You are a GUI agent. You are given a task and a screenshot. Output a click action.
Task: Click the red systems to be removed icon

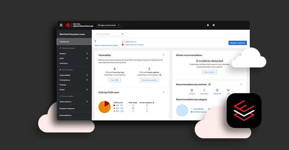[x=122, y=45]
